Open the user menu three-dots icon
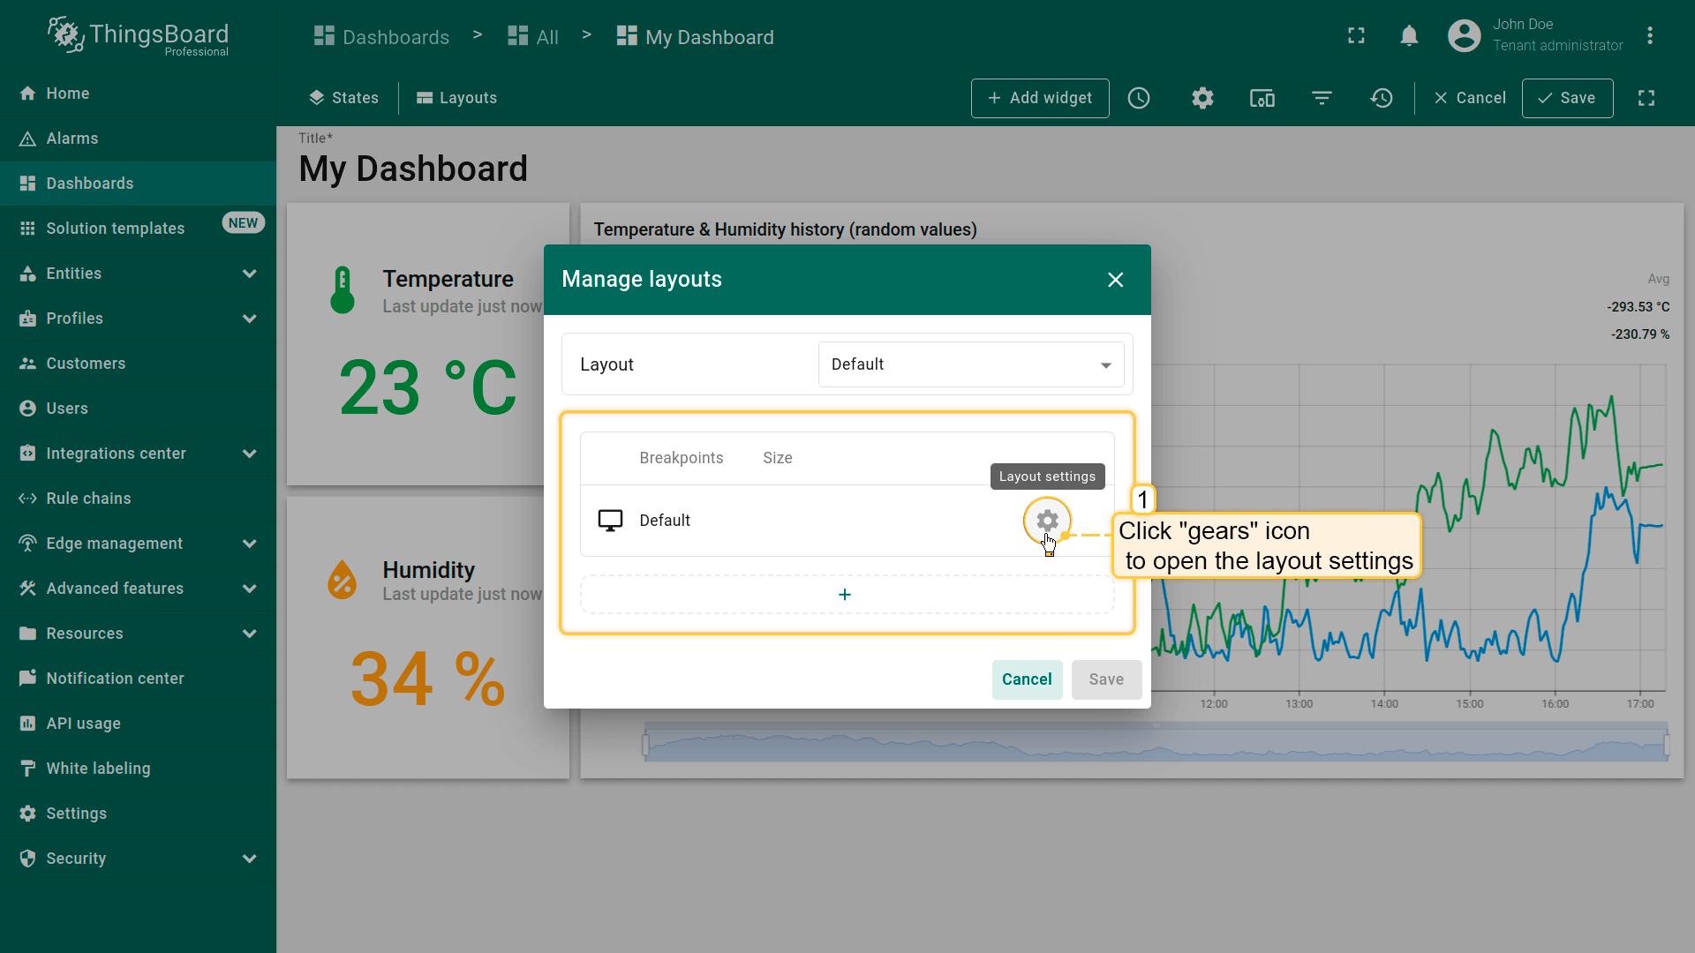 pos(1649,35)
